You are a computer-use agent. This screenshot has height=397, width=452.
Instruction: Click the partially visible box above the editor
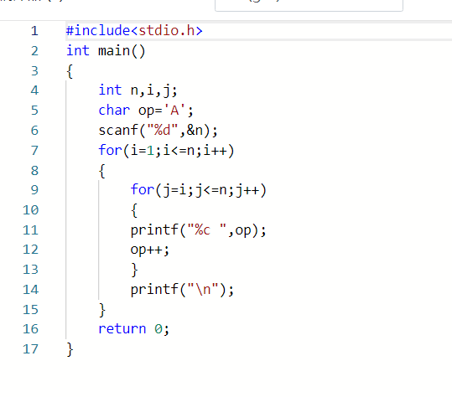(x=309, y=6)
